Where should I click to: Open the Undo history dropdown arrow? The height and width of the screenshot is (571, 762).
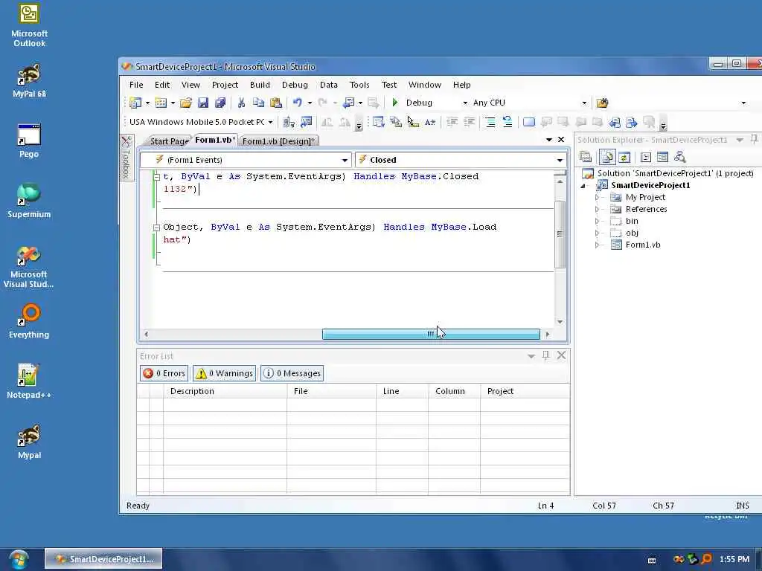[310, 103]
